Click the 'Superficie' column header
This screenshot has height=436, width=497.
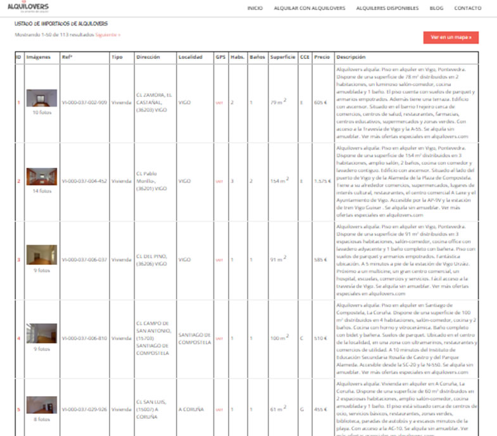coord(283,57)
